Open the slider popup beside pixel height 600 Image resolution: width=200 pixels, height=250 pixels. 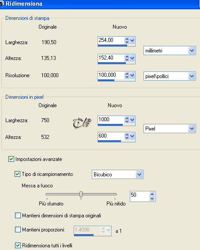(132, 136)
